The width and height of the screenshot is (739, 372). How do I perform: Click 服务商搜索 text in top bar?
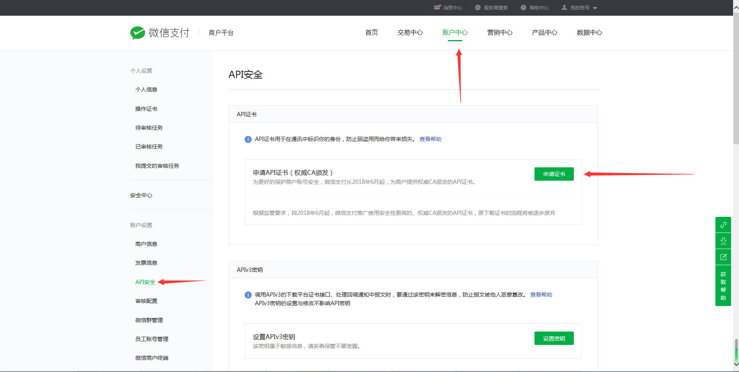click(496, 8)
